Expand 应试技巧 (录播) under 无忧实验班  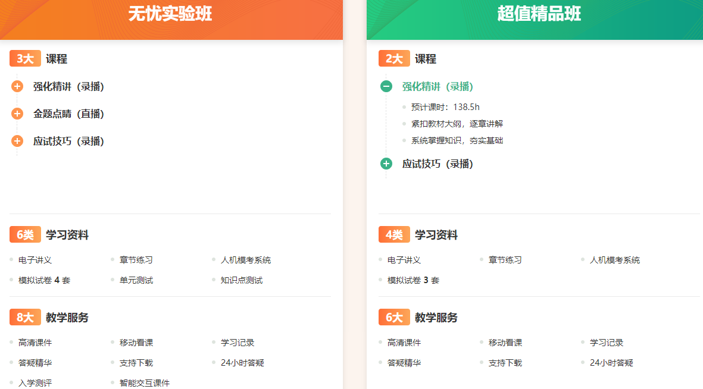(x=17, y=141)
